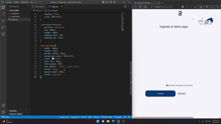Change language mode via CSS status item
Screen dimensions: 221x124
click(97, 117)
